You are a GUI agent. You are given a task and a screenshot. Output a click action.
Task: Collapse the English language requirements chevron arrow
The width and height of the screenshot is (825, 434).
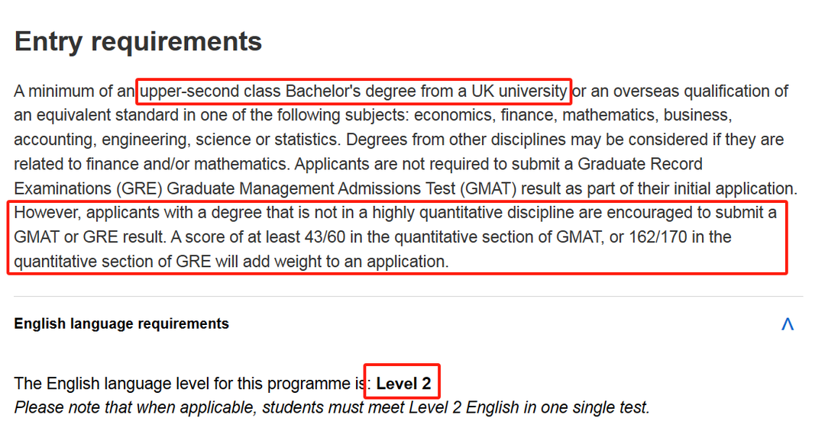[x=788, y=324]
